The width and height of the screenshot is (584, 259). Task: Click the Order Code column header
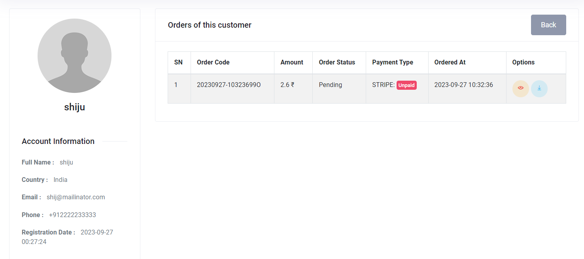click(213, 62)
